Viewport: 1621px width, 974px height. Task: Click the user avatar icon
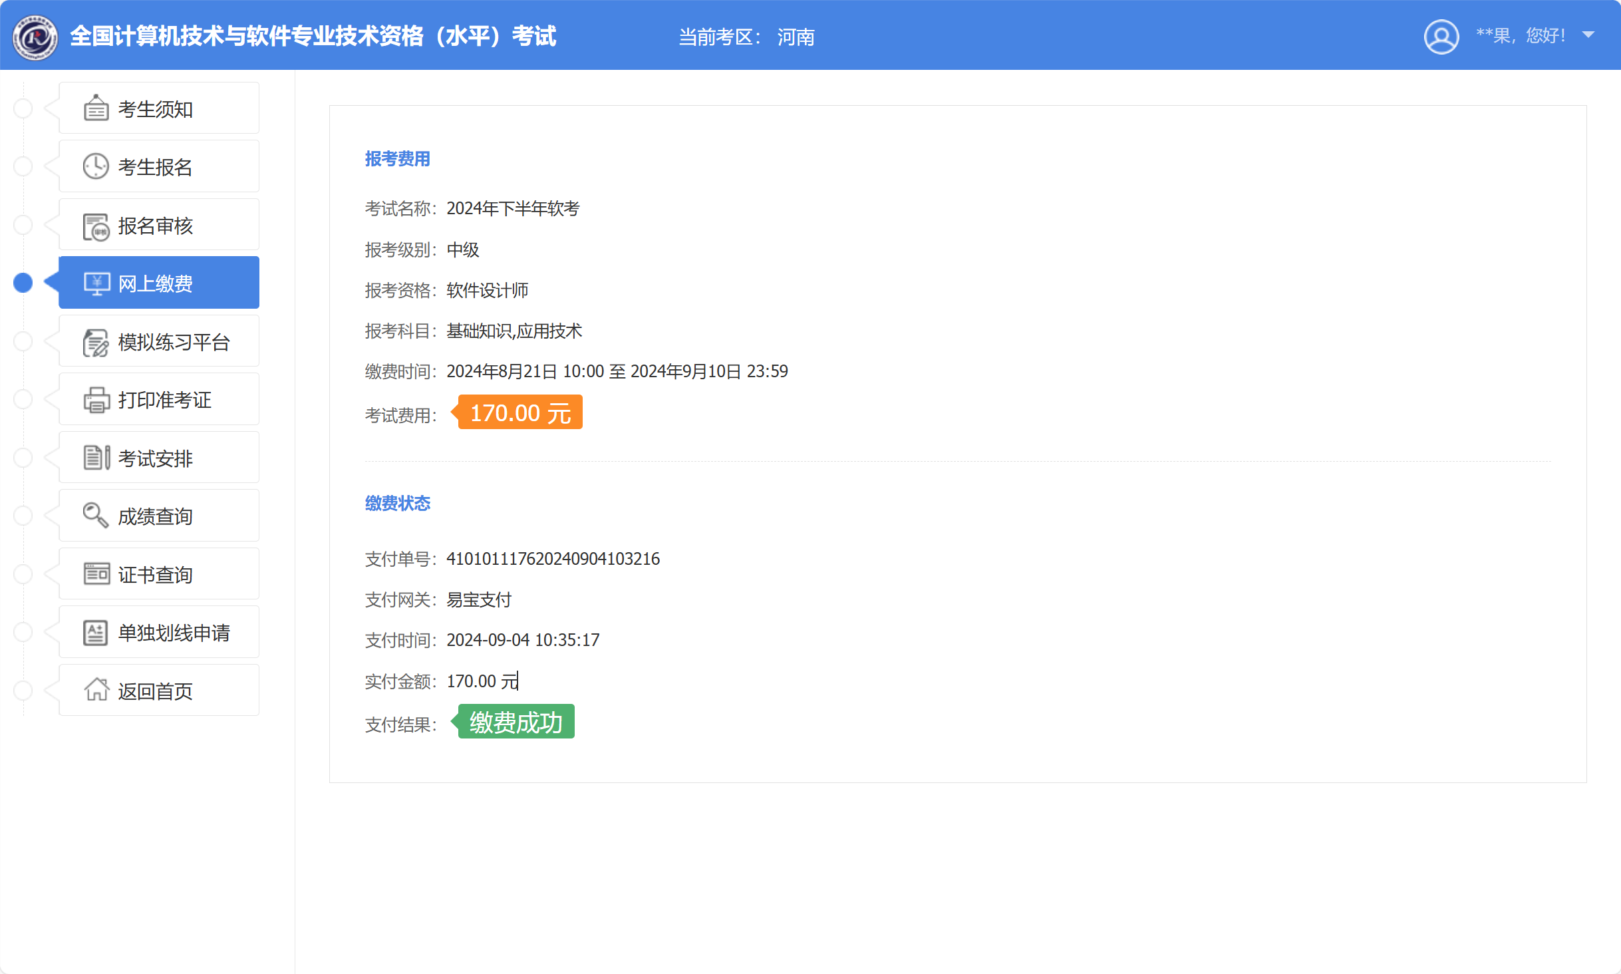(1441, 37)
